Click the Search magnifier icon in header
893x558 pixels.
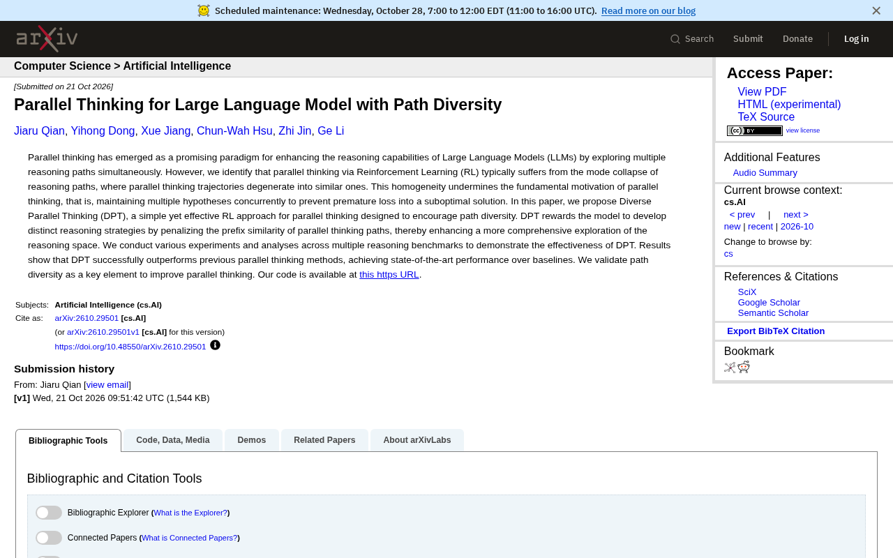point(675,39)
